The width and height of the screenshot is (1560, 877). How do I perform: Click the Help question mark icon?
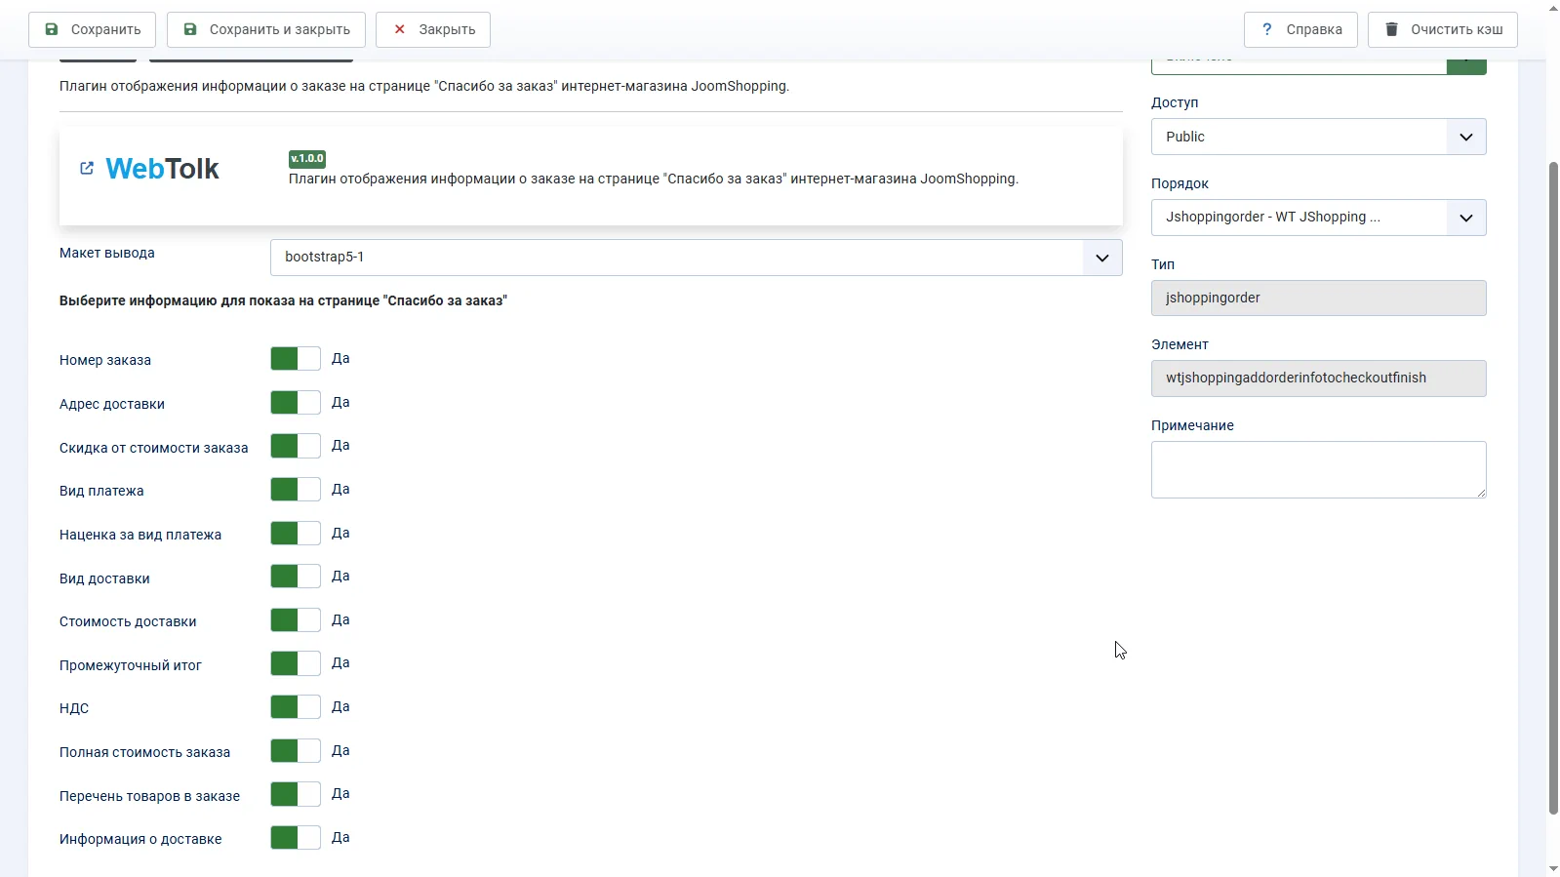(1266, 29)
